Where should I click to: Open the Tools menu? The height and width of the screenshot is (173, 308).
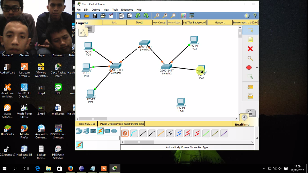115,10
